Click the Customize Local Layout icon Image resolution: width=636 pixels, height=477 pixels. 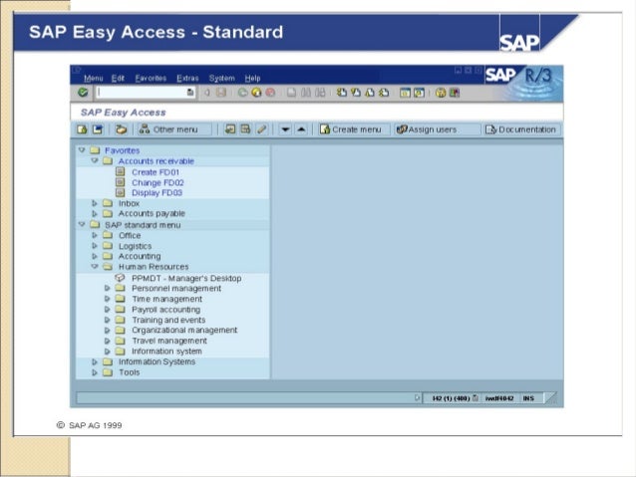pyautogui.click(x=455, y=93)
